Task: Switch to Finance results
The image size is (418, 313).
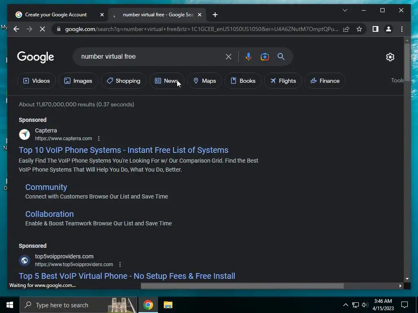Action: tap(325, 81)
